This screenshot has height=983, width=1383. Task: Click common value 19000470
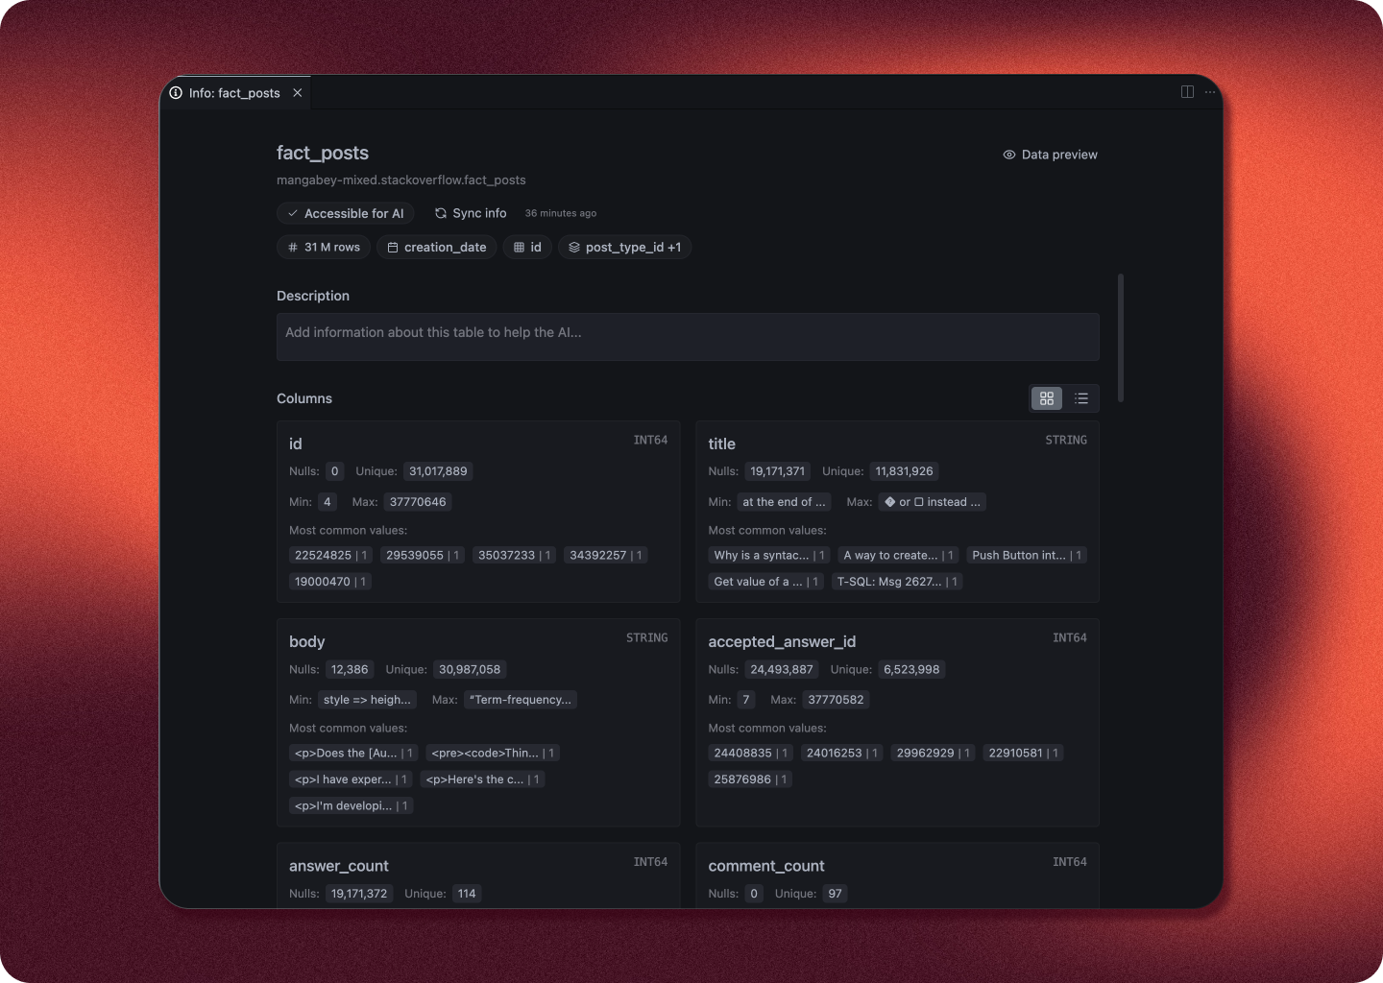[331, 582]
